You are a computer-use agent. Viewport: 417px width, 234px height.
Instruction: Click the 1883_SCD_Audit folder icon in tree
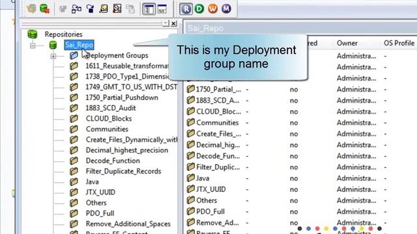point(74,108)
